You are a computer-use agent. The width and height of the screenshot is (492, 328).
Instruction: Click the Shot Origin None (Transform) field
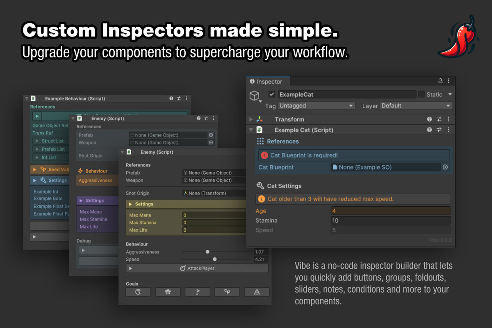[214, 193]
